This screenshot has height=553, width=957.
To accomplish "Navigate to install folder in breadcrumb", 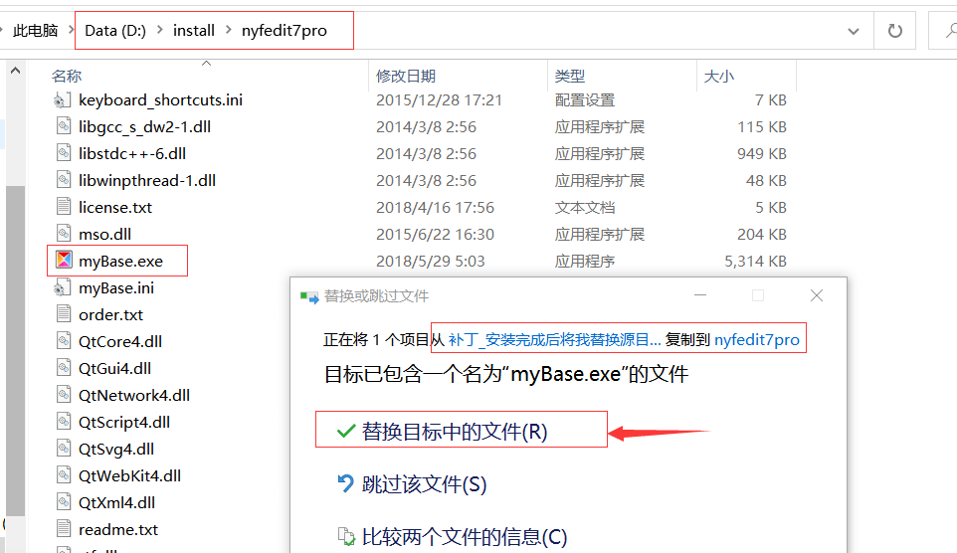I will (193, 31).
